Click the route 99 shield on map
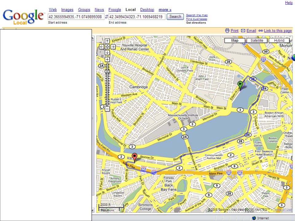 click(265, 52)
